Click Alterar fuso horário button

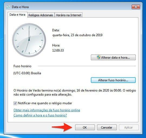point(113,80)
